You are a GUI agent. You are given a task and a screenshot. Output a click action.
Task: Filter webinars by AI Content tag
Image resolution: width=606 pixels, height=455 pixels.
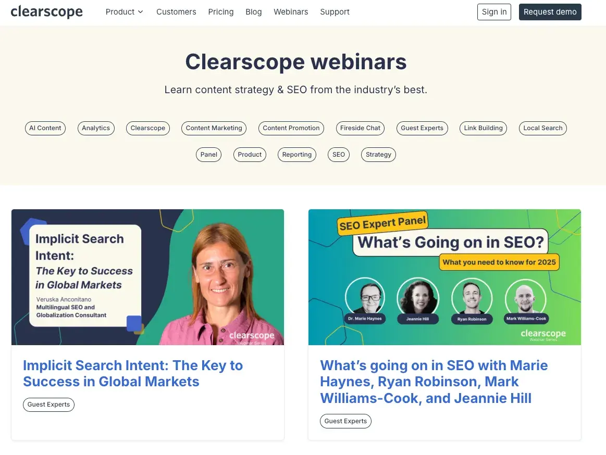click(x=45, y=128)
